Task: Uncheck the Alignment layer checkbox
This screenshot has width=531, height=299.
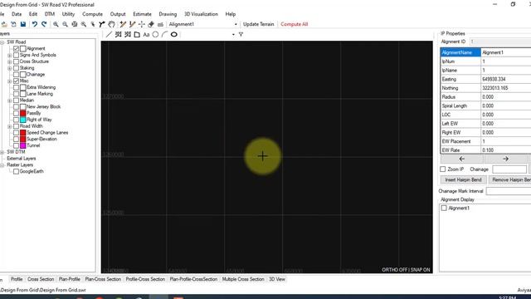Action: (17, 48)
